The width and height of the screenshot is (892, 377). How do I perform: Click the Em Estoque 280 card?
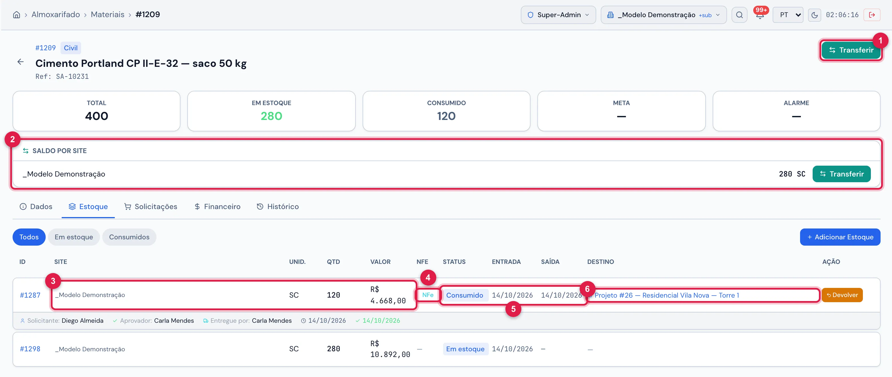click(x=272, y=111)
